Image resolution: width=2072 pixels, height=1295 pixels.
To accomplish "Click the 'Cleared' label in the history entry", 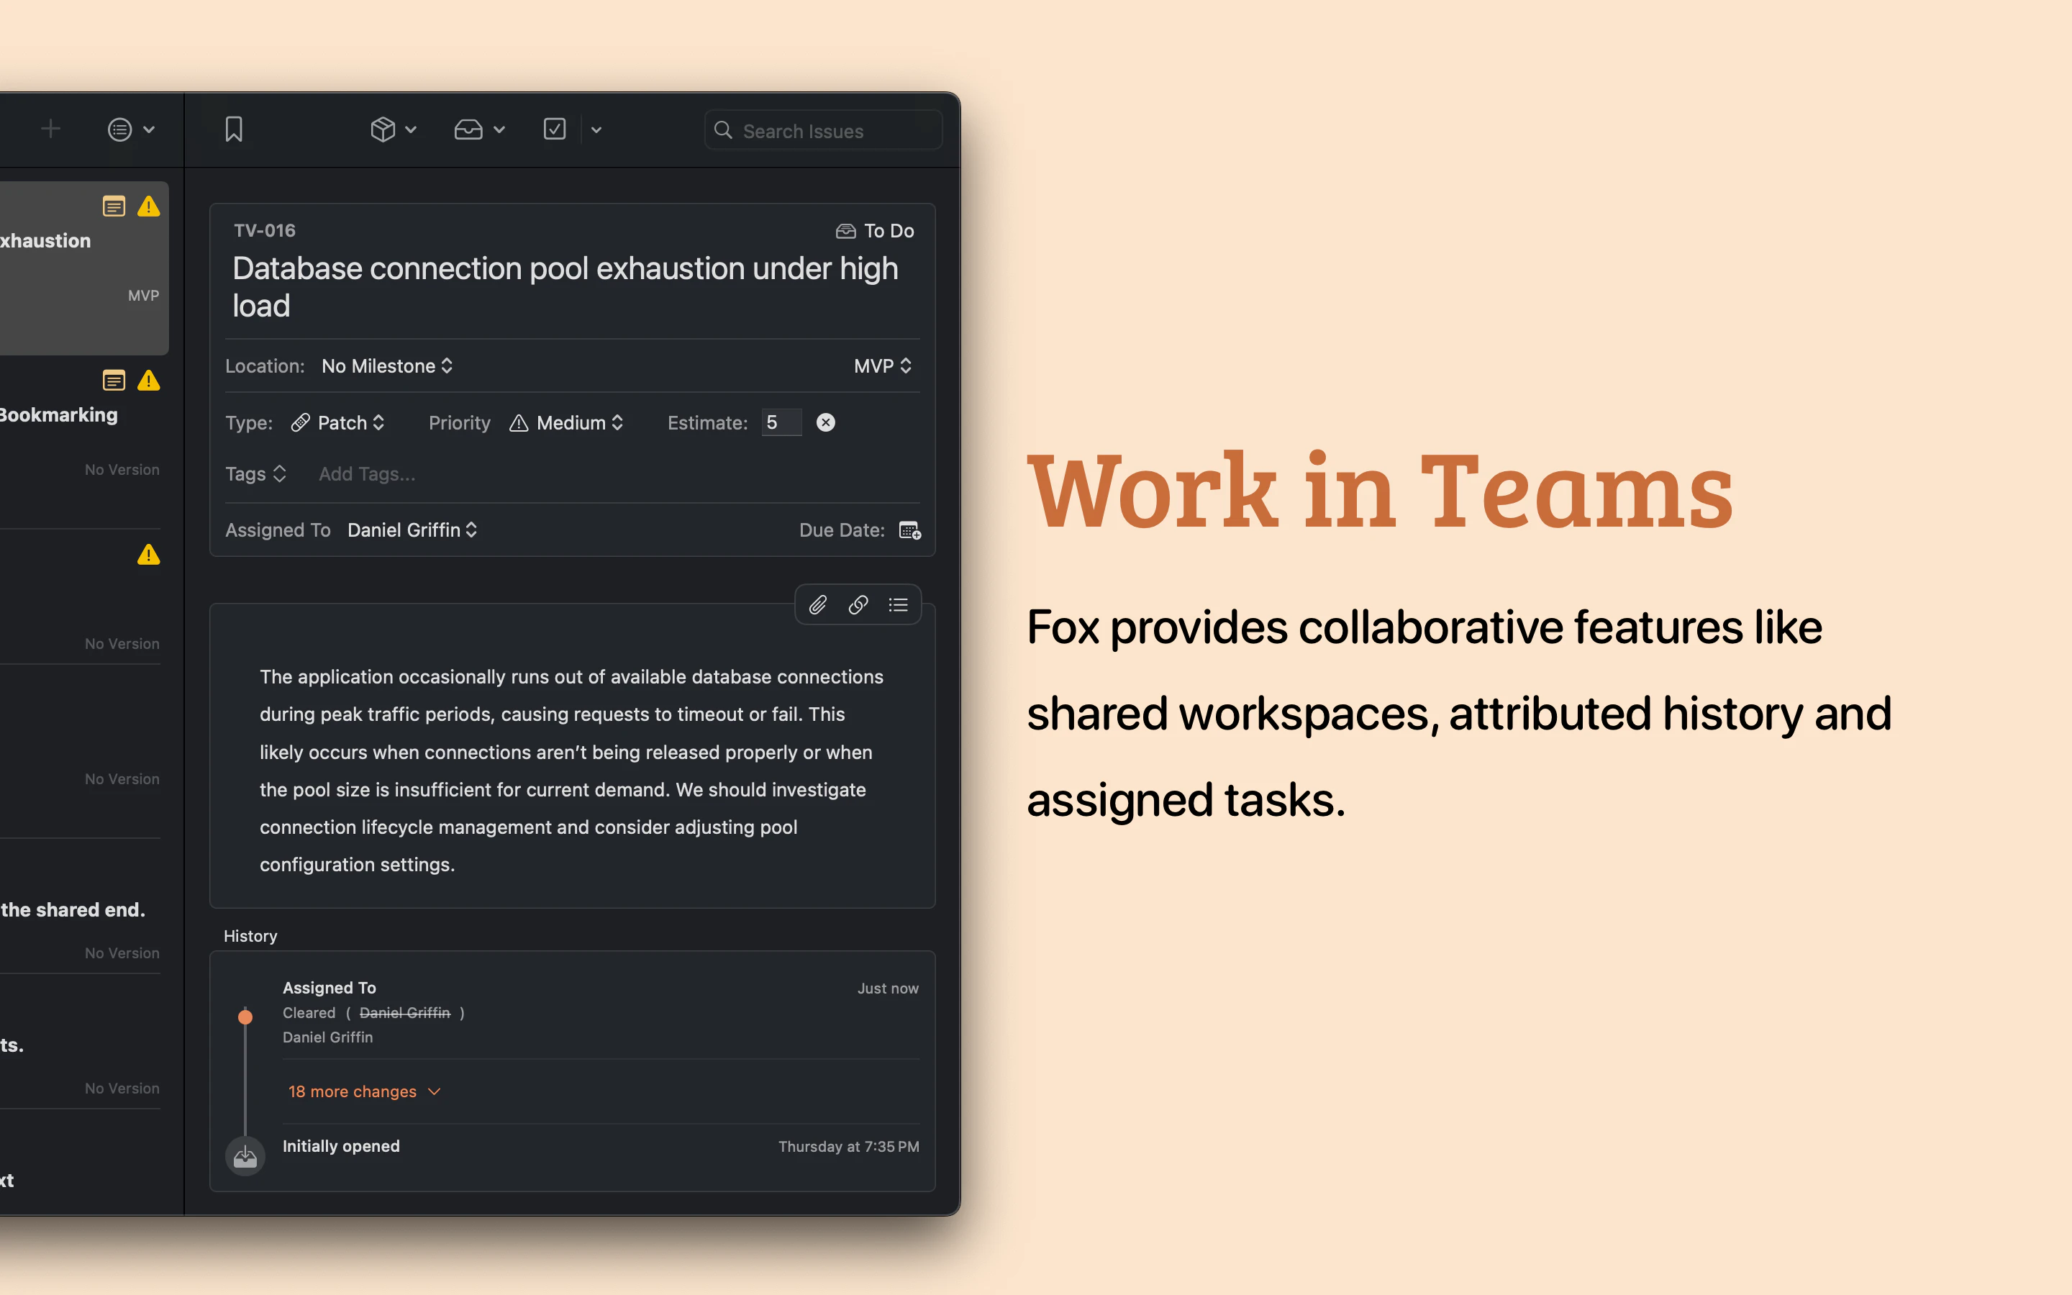I will click(309, 1012).
